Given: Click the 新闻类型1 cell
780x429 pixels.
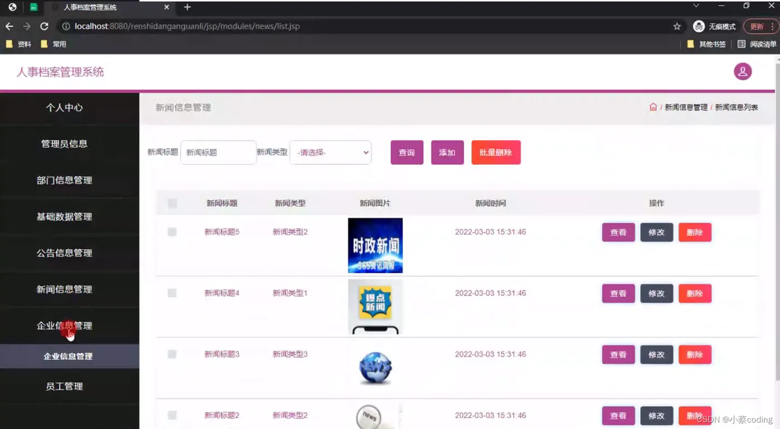Looking at the screenshot, I should (290, 293).
